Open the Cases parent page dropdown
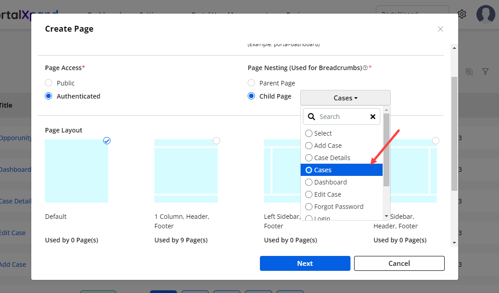The image size is (499, 293). tap(345, 98)
